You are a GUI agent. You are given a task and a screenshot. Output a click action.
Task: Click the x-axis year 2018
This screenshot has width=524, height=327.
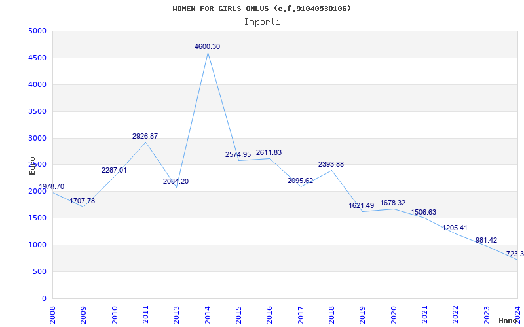[x=331, y=315]
